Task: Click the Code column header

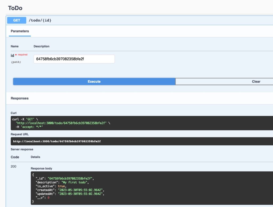Action: (x=15, y=157)
